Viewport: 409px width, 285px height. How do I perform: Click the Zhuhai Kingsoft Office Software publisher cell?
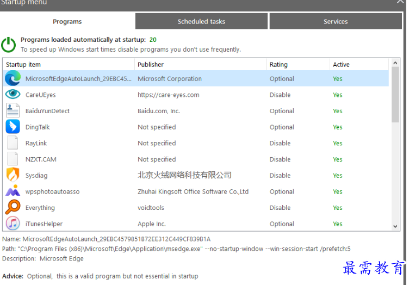coord(193,191)
